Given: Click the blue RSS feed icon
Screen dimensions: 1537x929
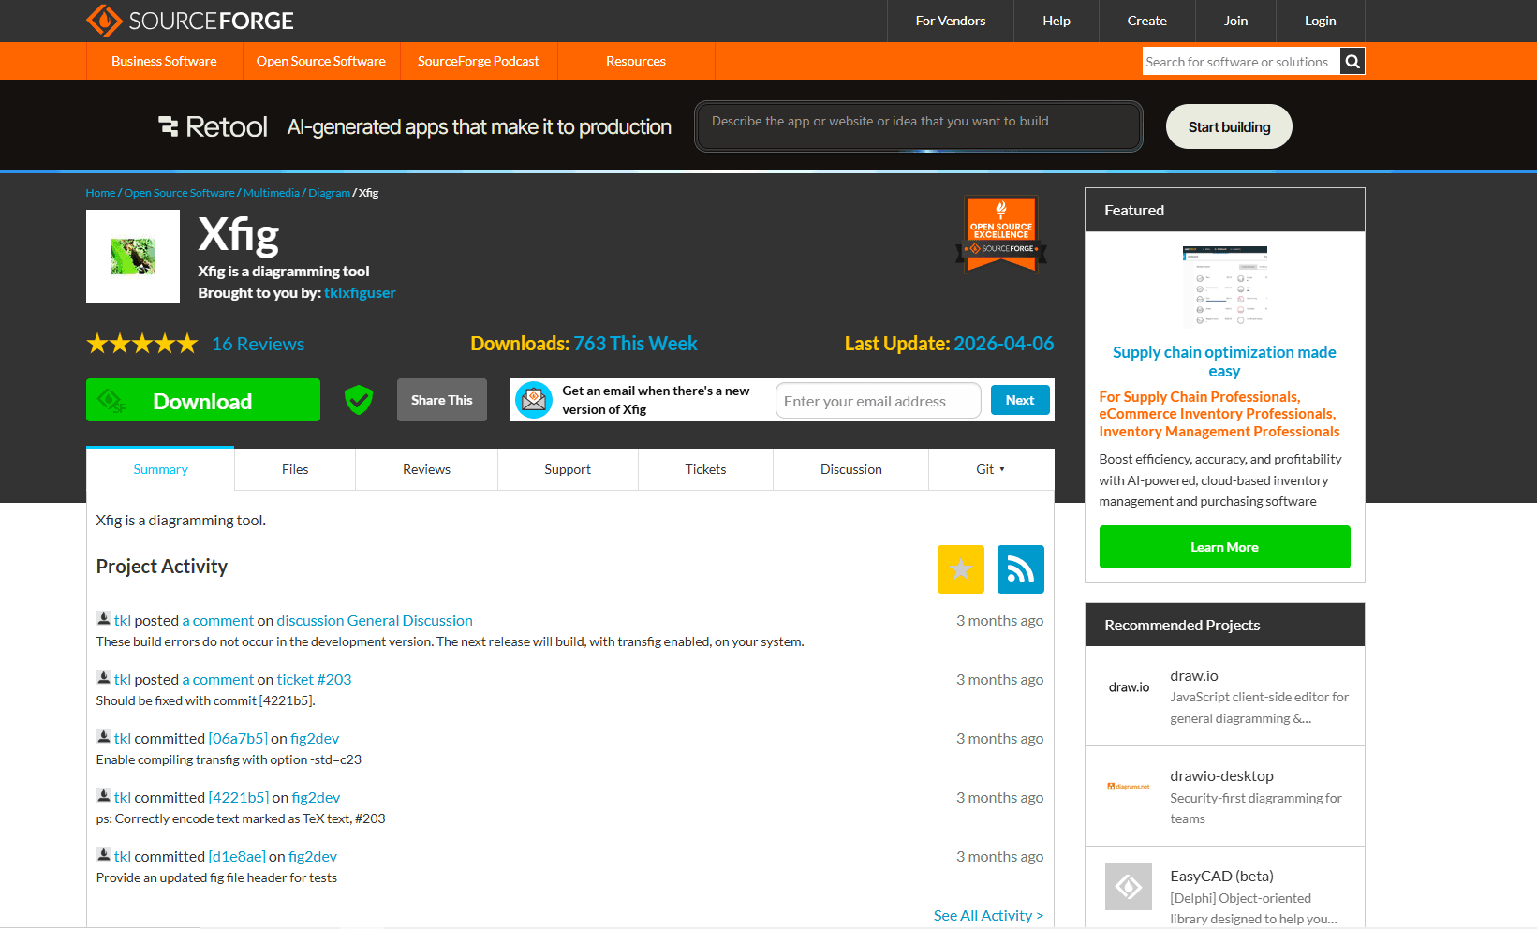Looking at the screenshot, I should click(x=1021, y=569).
